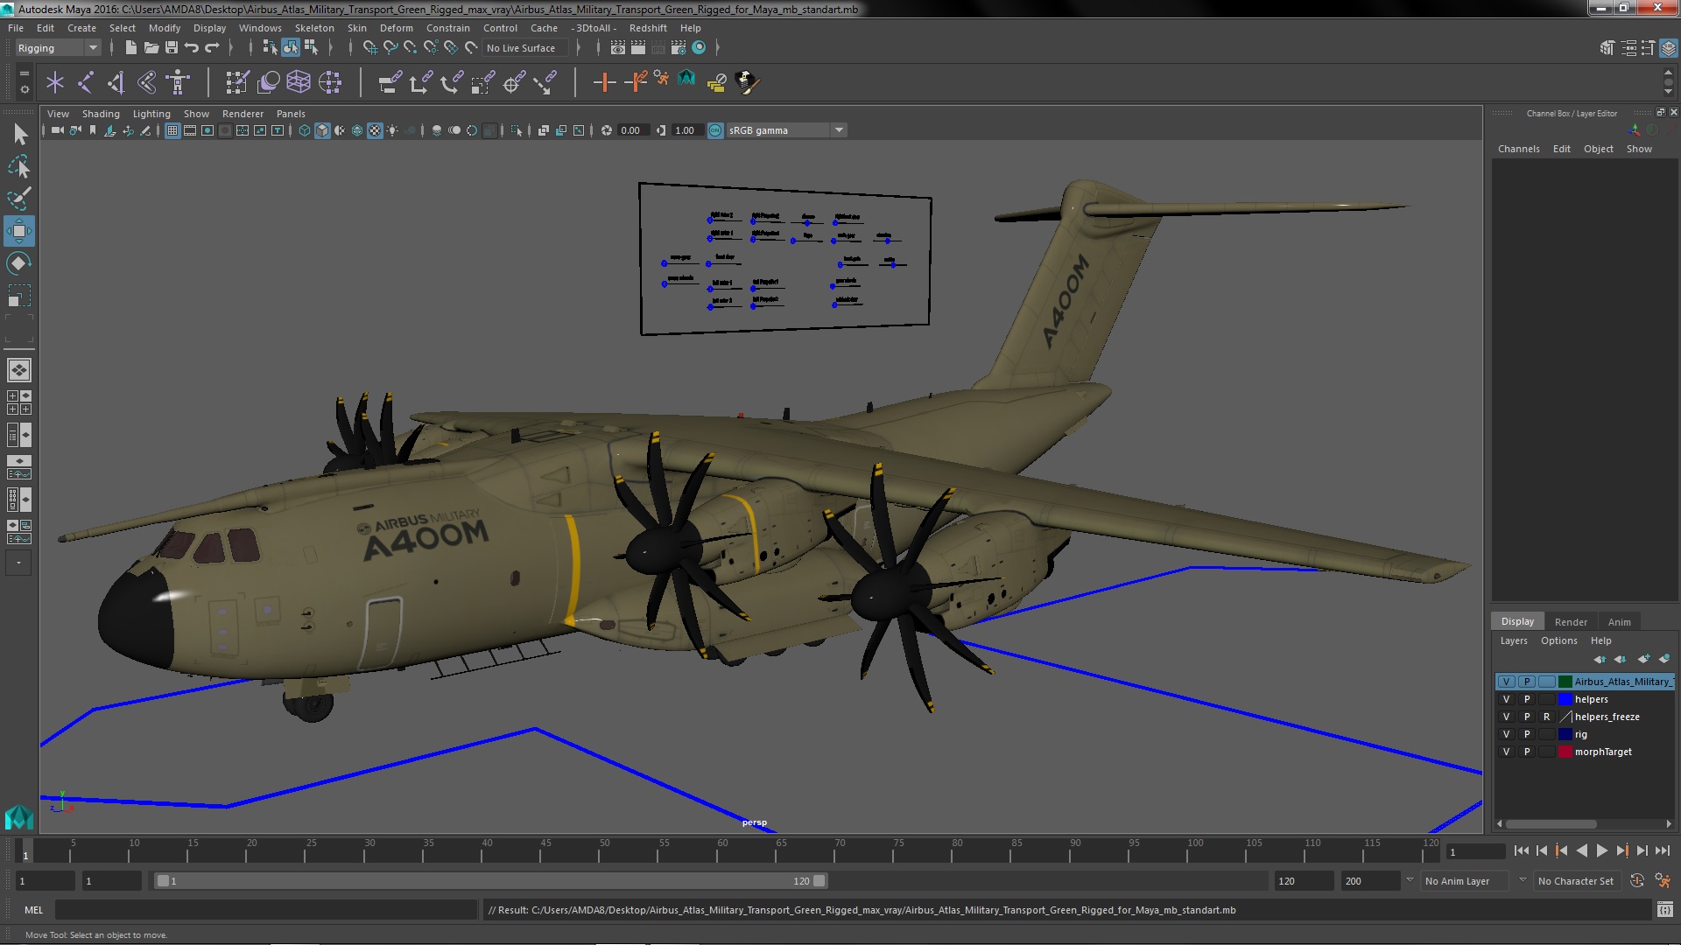1681x945 pixels.
Task: Click the current frame number field
Action: [1475, 851]
